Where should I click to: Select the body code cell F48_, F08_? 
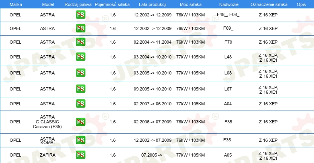(228, 14)
